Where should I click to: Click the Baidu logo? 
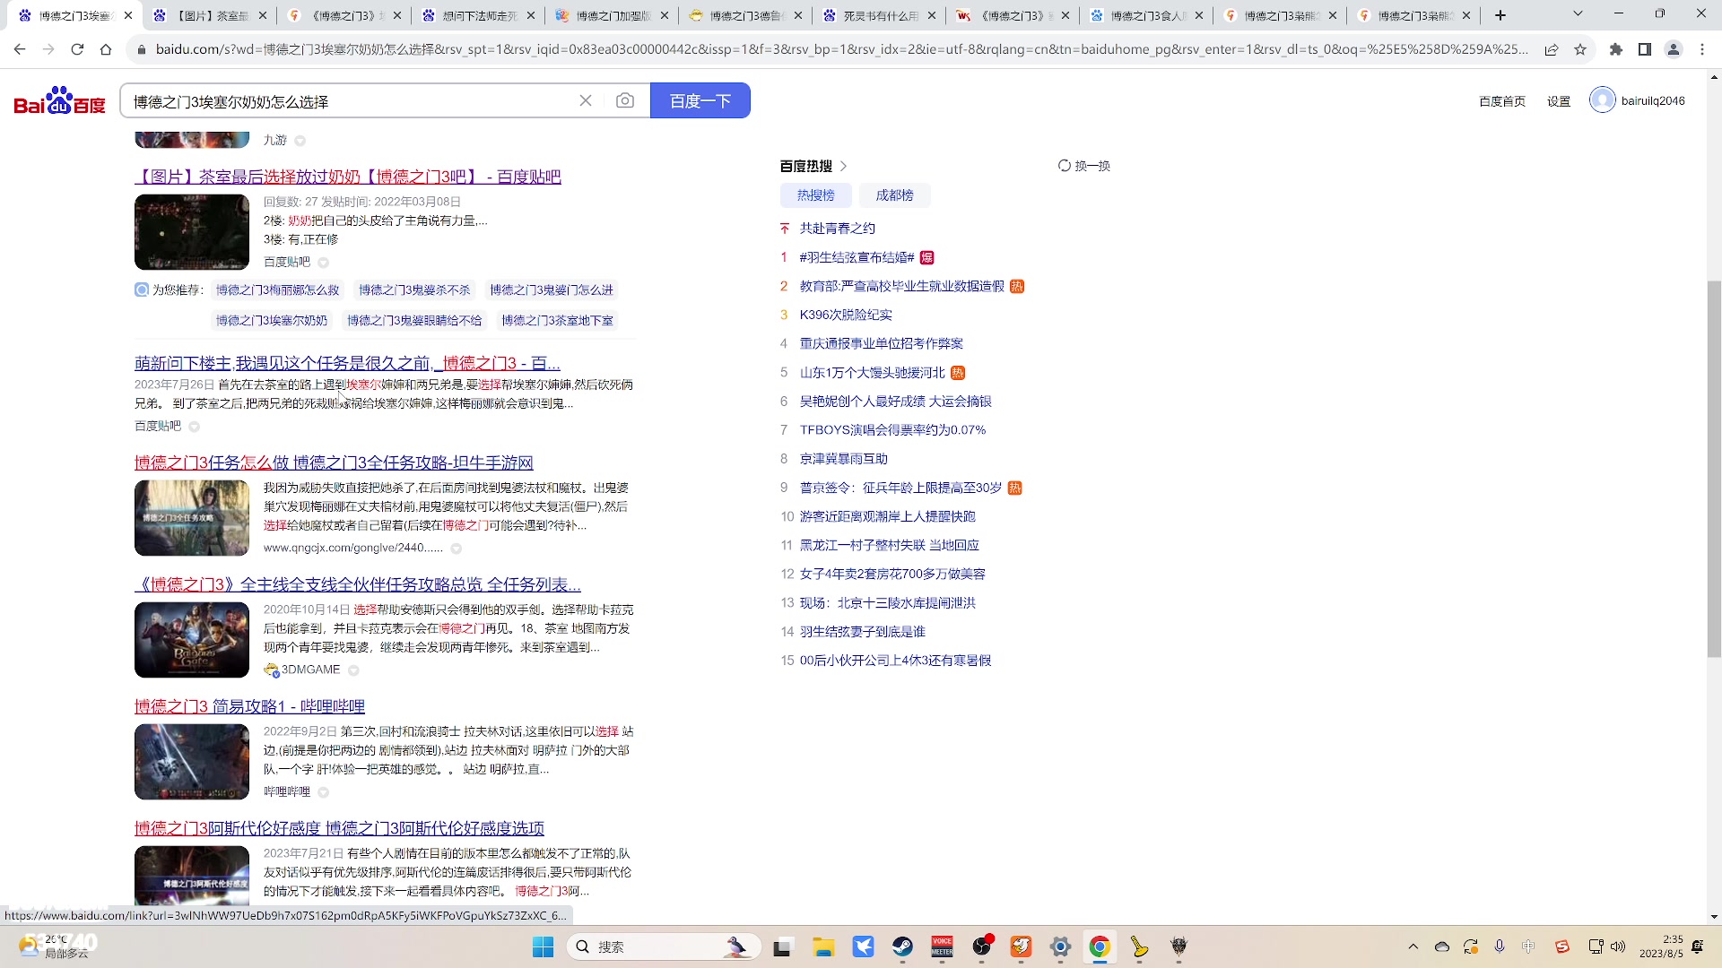(59, 101)
